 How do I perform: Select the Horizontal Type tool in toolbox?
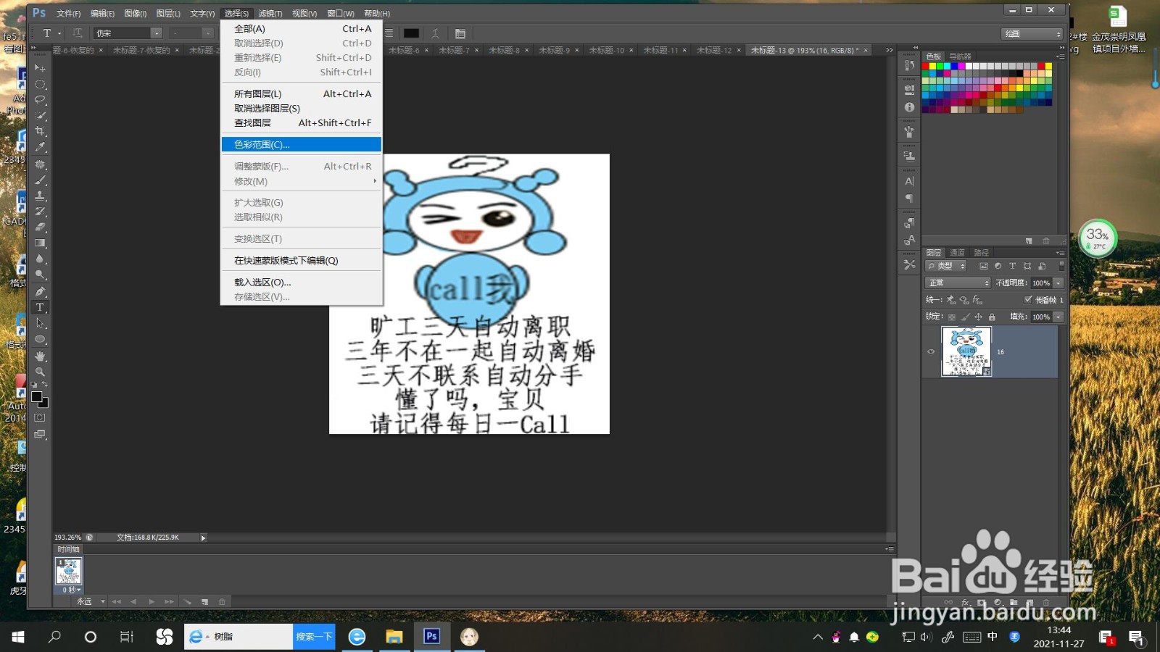pyautogui.click(x=40, y=307)
